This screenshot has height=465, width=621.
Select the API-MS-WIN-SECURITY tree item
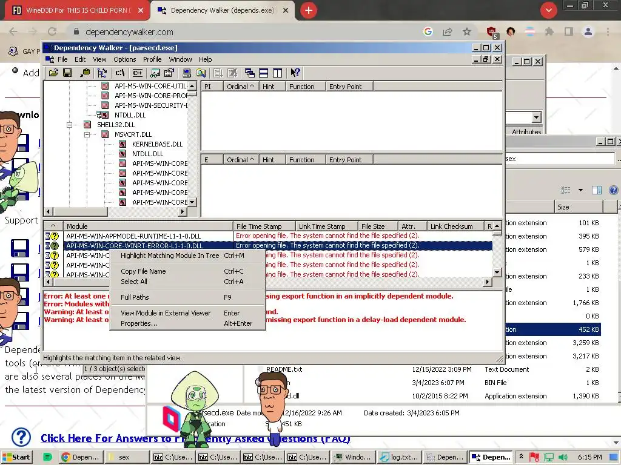click(150, 105)
